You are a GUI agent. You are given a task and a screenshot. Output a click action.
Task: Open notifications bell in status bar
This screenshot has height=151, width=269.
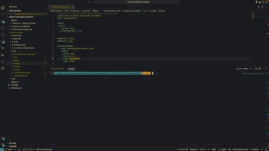[266, 149]
